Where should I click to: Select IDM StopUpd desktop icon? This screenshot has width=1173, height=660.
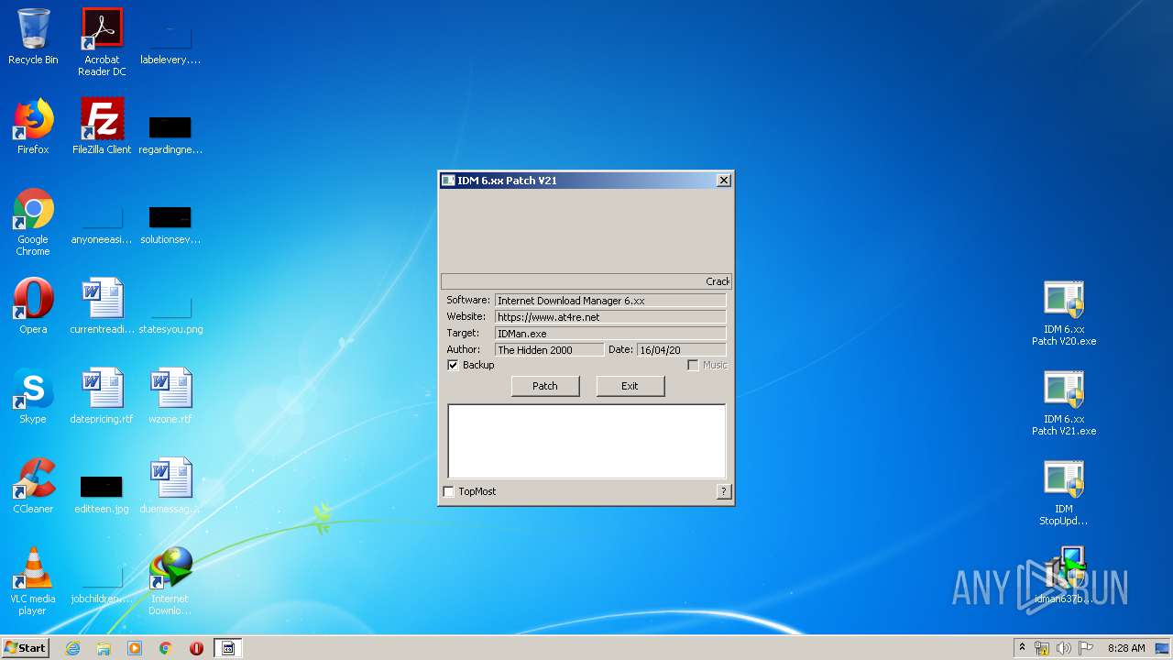pos(1064,492)
